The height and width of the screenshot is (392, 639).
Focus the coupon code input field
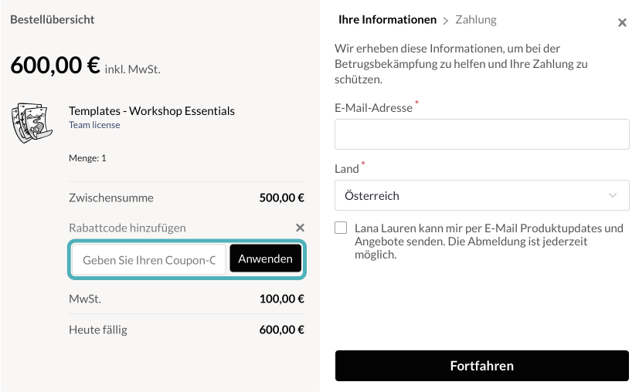pos(149,259)
